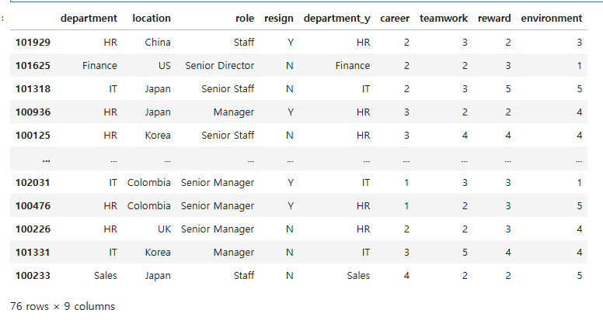Select the department_y column header
This screenshot has width=603, height=327.
[x=337, y=19]
